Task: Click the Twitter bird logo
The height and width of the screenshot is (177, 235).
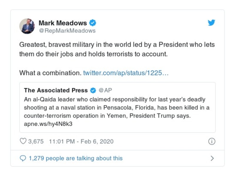Action: pyautogui.click(x=211, y=23)
